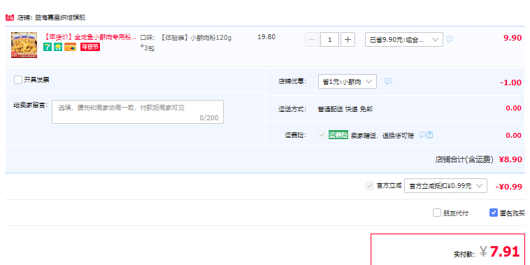The image size is (530, 265).
Task: Click the green 7-day return badge icon
Action: tap(48, 48)
